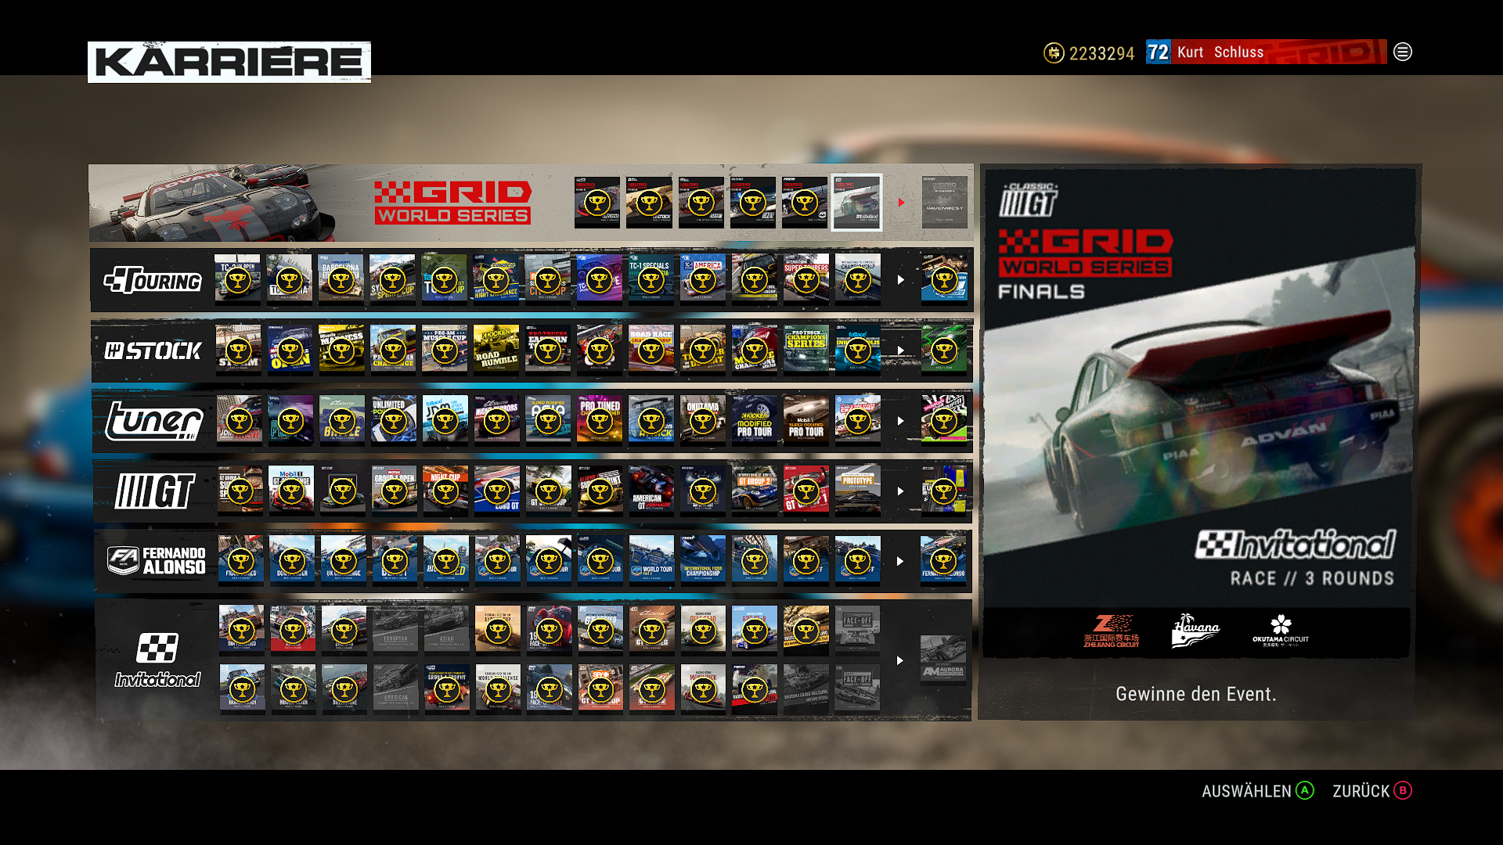Click the KARRIERE title banner
The width and height of the screenshot is (1503, 845).
point(229,62)
